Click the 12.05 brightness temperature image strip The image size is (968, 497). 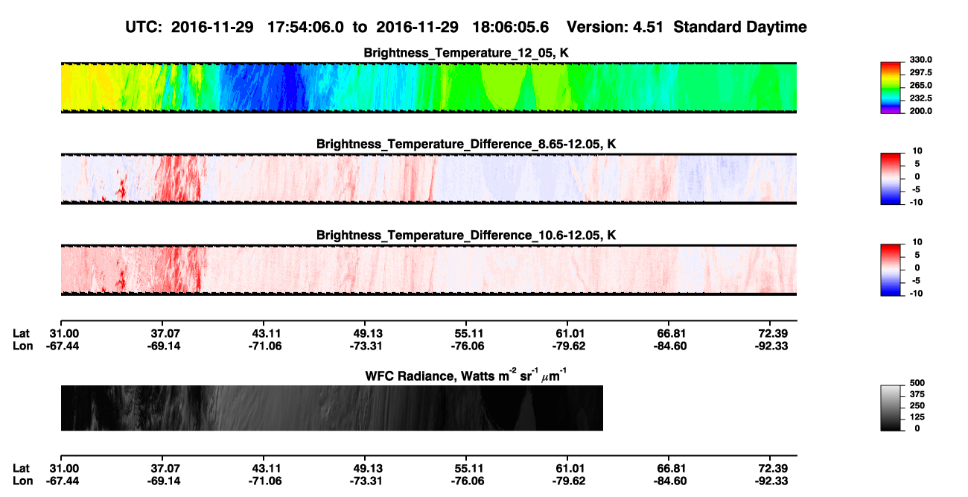(428, 88)
